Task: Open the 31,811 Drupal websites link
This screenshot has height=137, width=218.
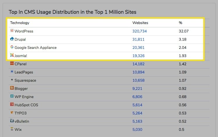Action: (138, 39)
